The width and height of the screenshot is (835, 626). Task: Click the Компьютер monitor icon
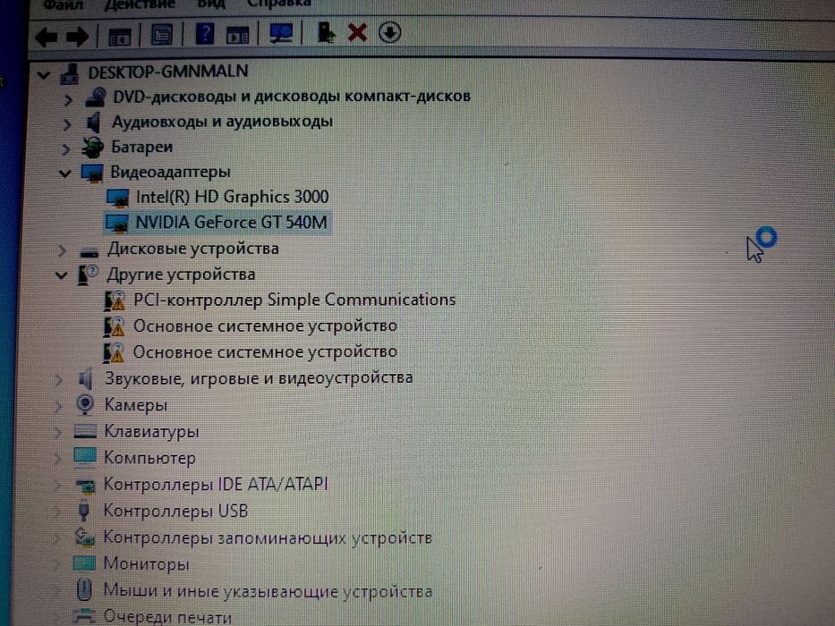coord(85,457)
